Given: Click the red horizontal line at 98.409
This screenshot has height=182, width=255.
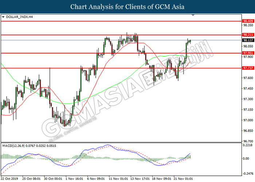Looking at the screenshot, I should pos(121,21).
